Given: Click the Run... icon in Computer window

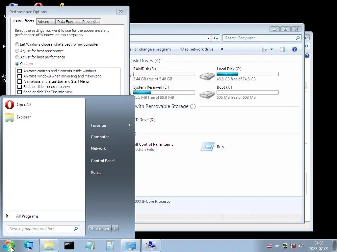Looking at the screenshot, I should (x=207, y=147).
